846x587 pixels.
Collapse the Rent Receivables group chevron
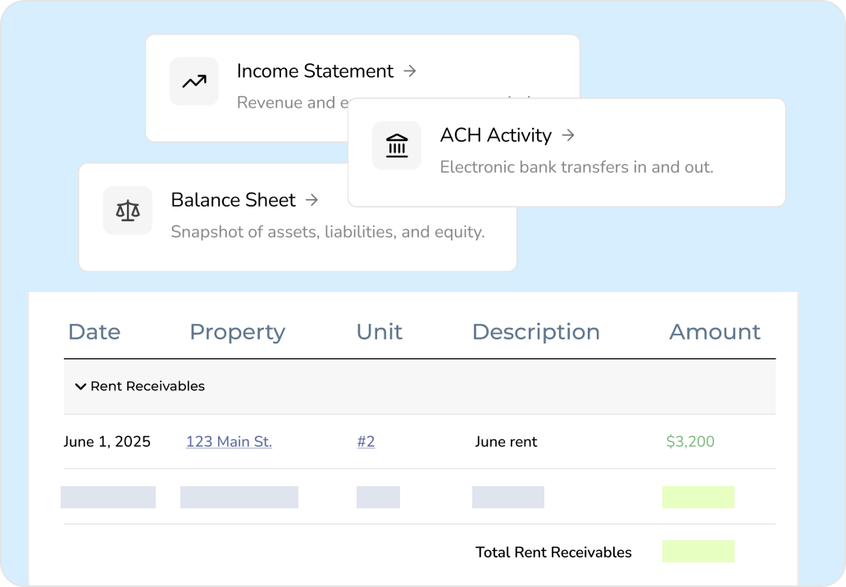[80, 386]
